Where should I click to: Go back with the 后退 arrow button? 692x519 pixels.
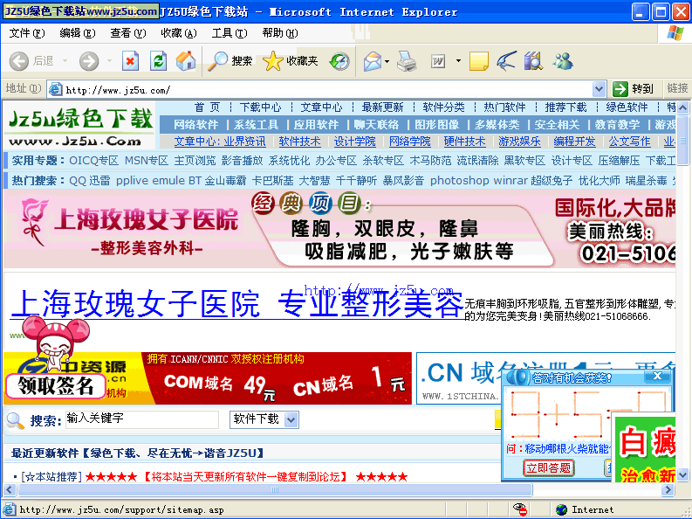coord(31,61)
